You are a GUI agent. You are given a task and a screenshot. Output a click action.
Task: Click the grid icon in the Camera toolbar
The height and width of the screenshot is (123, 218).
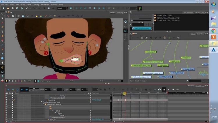click(x=19, y=16)
